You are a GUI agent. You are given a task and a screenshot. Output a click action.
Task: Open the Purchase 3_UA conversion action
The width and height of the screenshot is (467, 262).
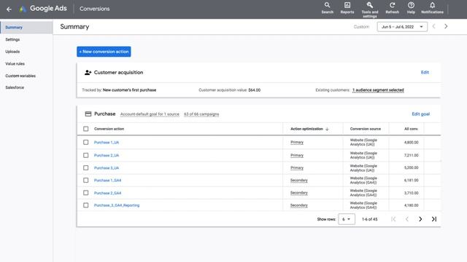pos(107,168)
